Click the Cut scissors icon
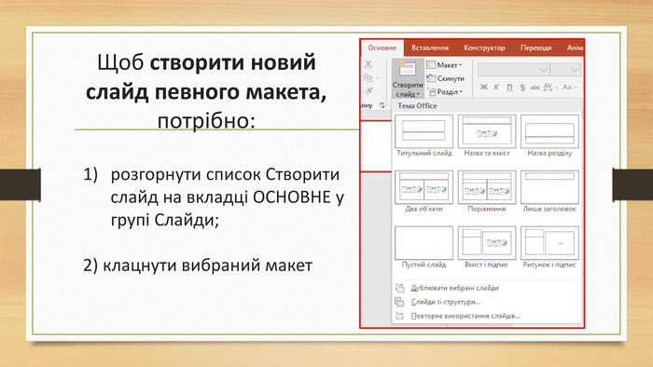This screenshot has width=653, height=367. pyautogui.click(x=368, y=65)
